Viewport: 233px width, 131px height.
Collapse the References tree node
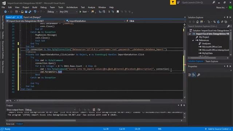[x=193, y=40]
